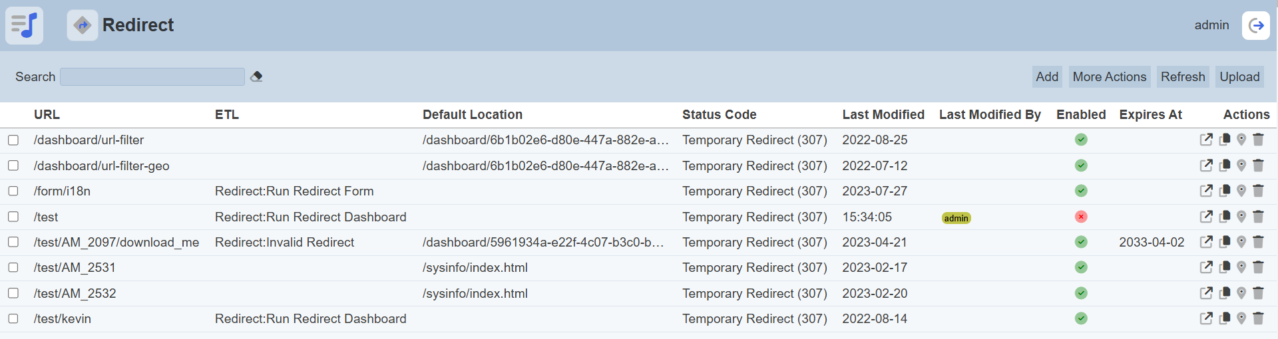Check the /test/kevin row checkbox
The width and height of the screenshot is (1278, 339).
click(x=13, y=318)
